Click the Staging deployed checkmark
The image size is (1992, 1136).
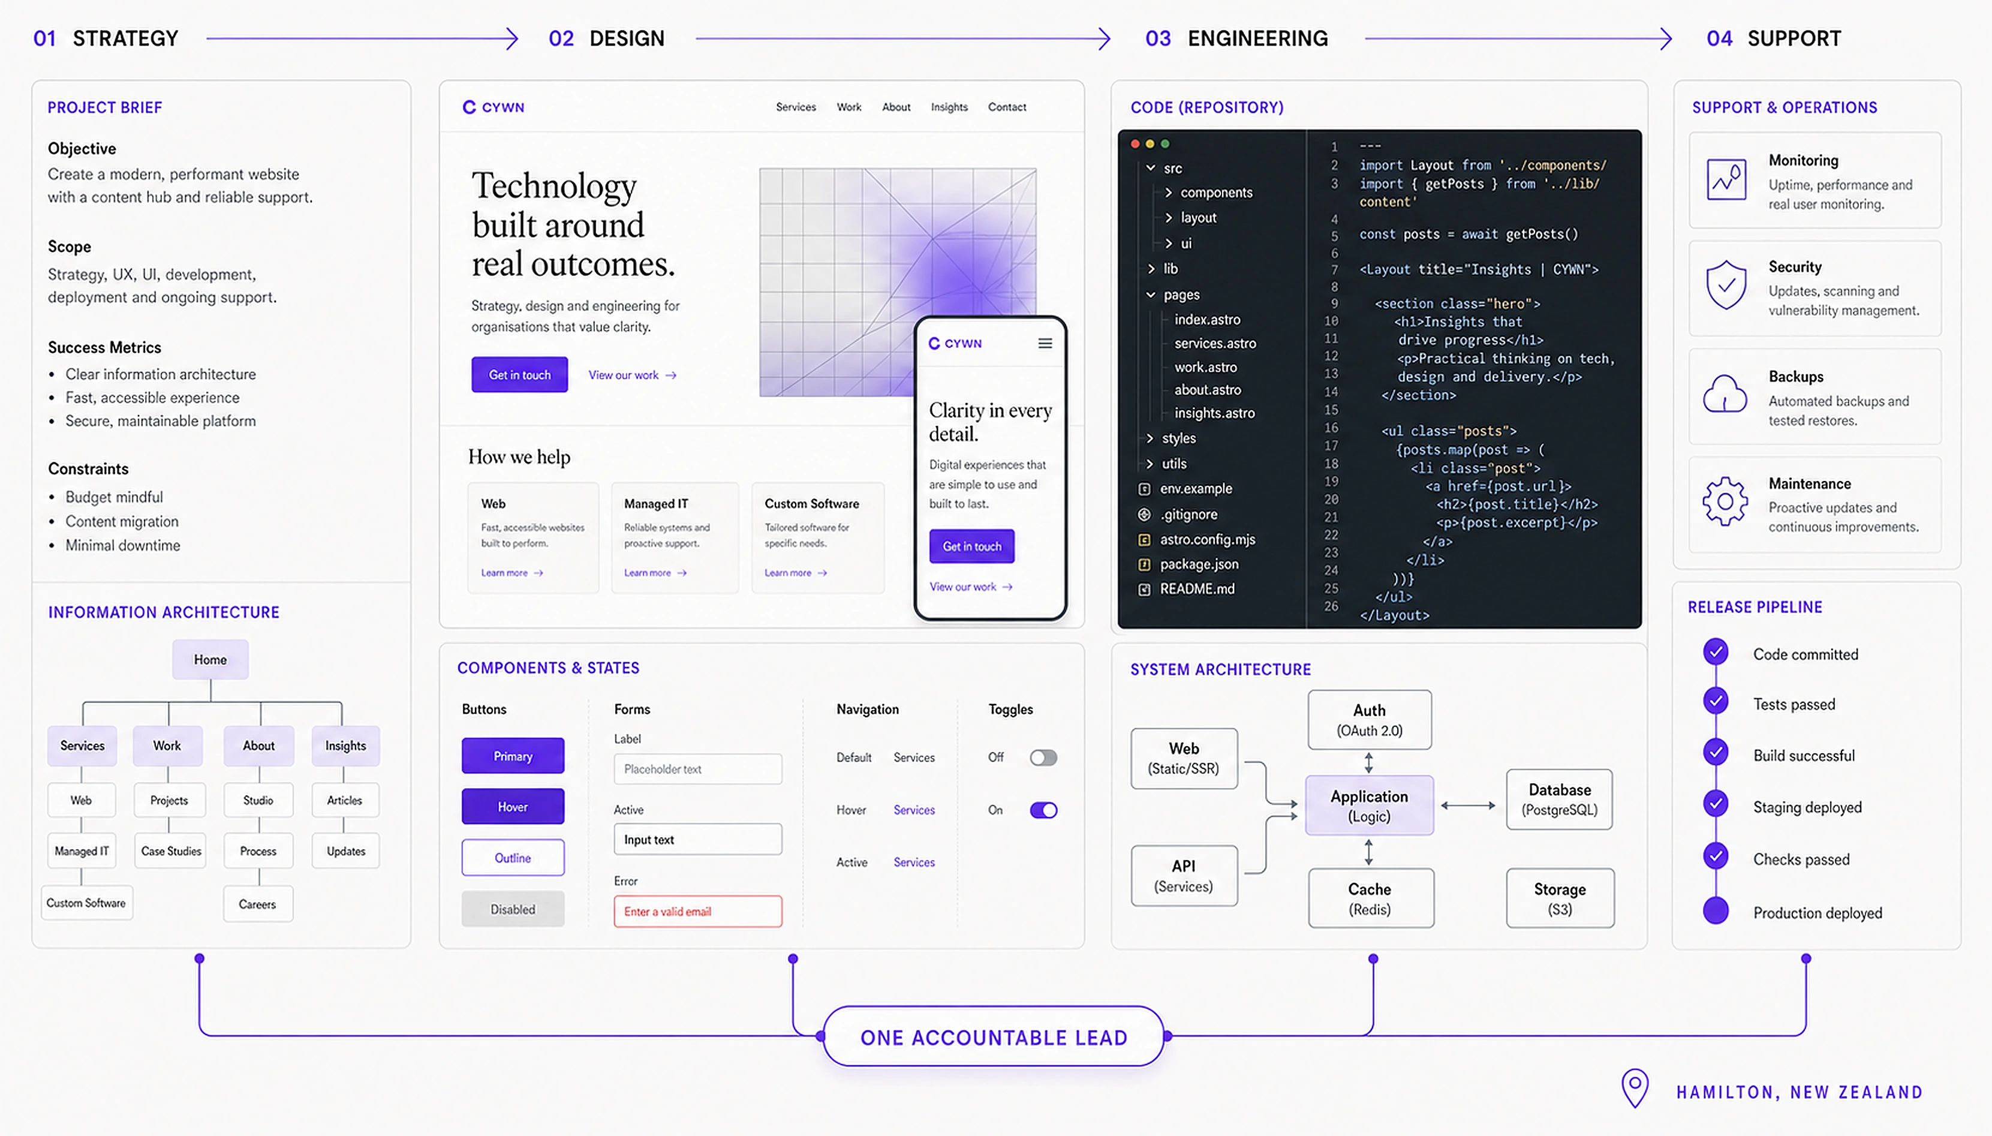pos(1716,803)
